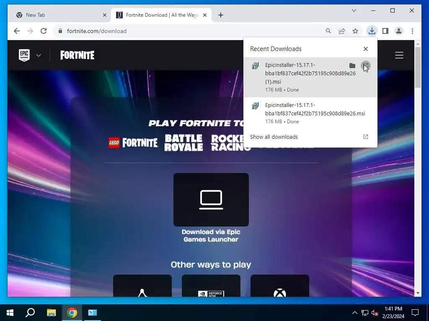
Task: Click the browser forward arrow
Action: 30,31
